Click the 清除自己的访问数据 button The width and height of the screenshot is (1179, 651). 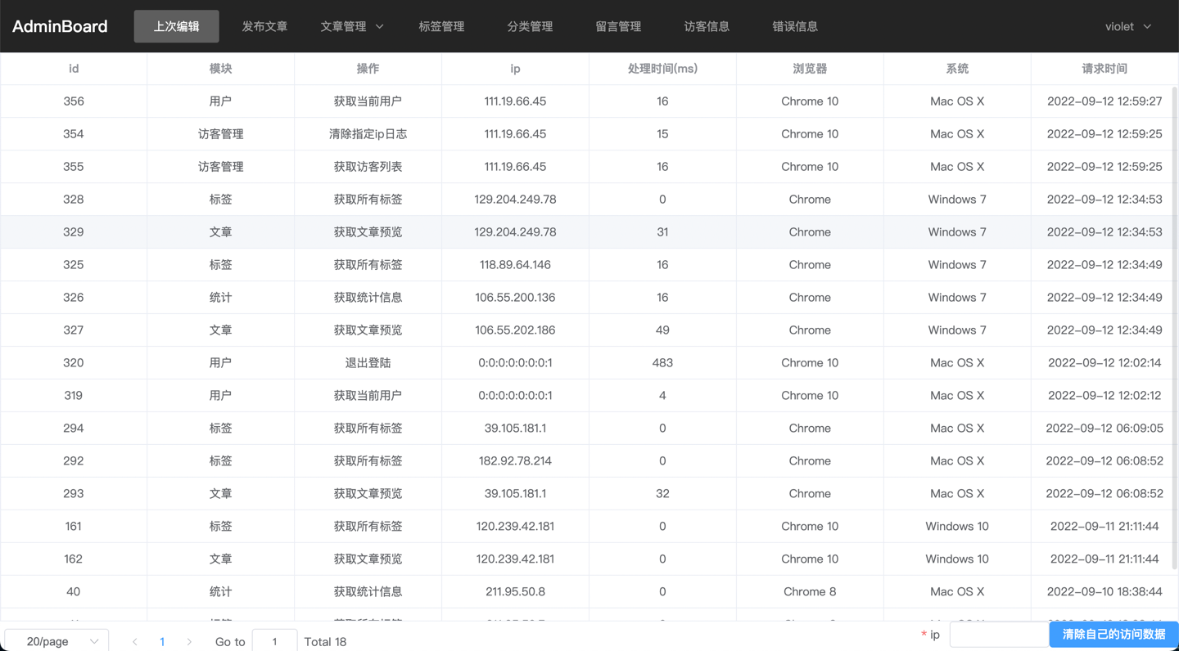click(1113, 634)
